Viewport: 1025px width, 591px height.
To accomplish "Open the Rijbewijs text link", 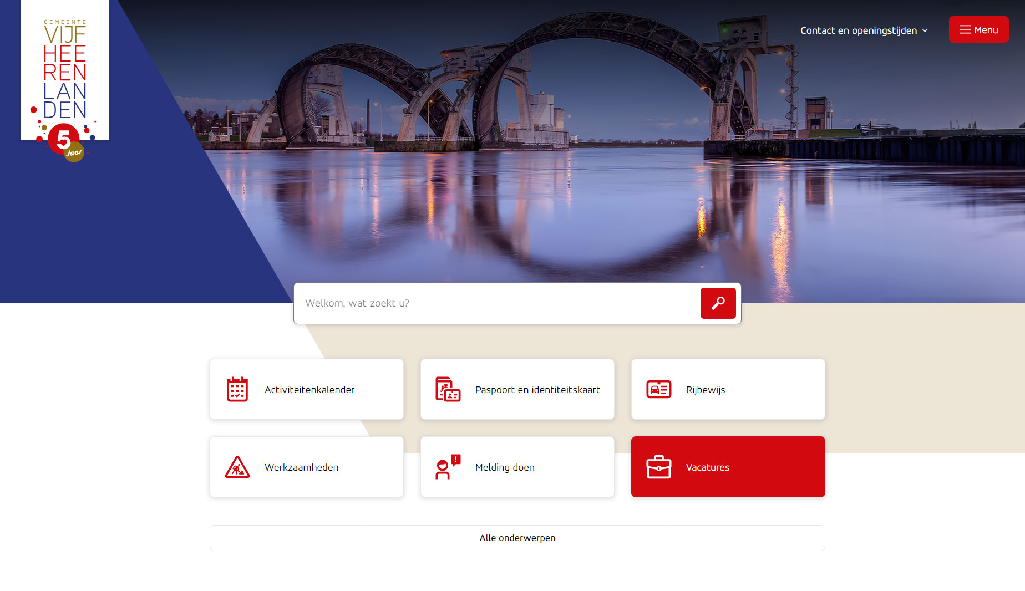I will coord(705,390).
